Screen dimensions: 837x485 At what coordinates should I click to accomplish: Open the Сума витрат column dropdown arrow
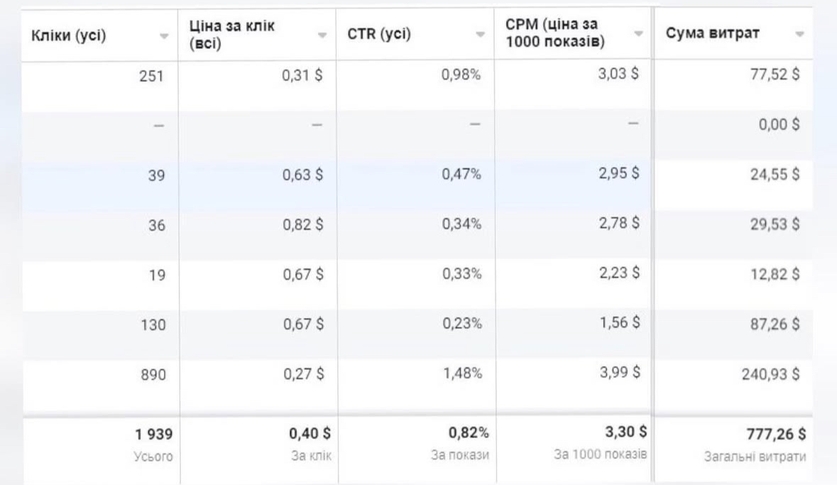pyautogui.click(x=799, y=33)
